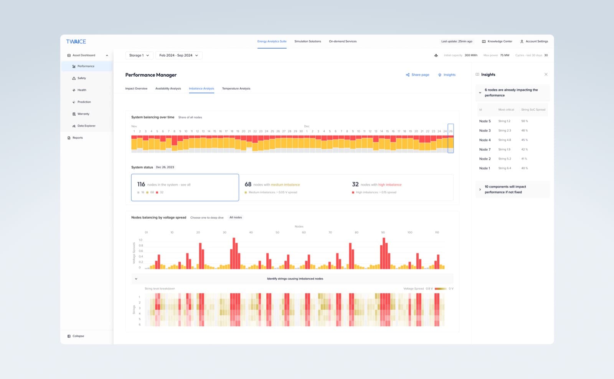The height and width of the screenshot is (379, 614).
Task: Click the 'Last update: 25min ago' badge
Action: pyautogui.click(x=457, y=41)
